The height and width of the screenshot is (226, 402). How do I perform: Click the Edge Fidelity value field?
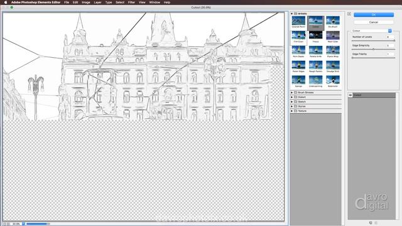(390, 54)
